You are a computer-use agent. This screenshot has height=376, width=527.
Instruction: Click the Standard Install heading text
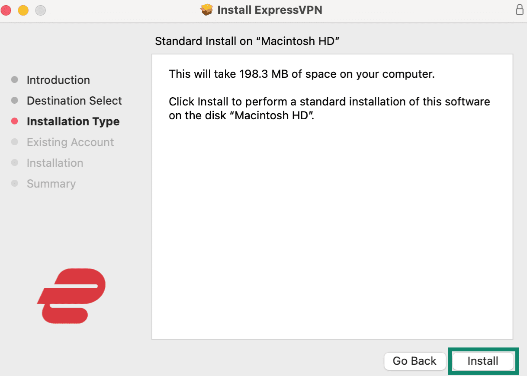(x=247, y=41)
